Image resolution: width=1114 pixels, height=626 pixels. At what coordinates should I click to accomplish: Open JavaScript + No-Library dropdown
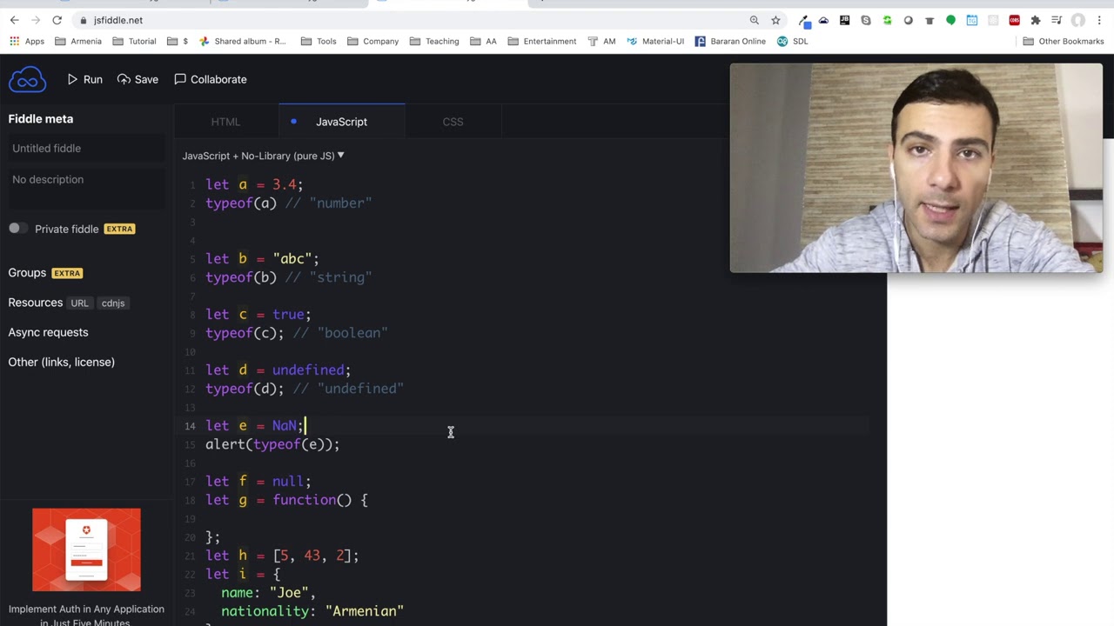263,156
